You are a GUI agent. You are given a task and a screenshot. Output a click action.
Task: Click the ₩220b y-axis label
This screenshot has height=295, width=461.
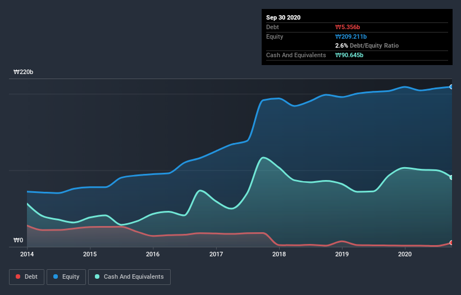pyautogui.click(x=23, y=72)
